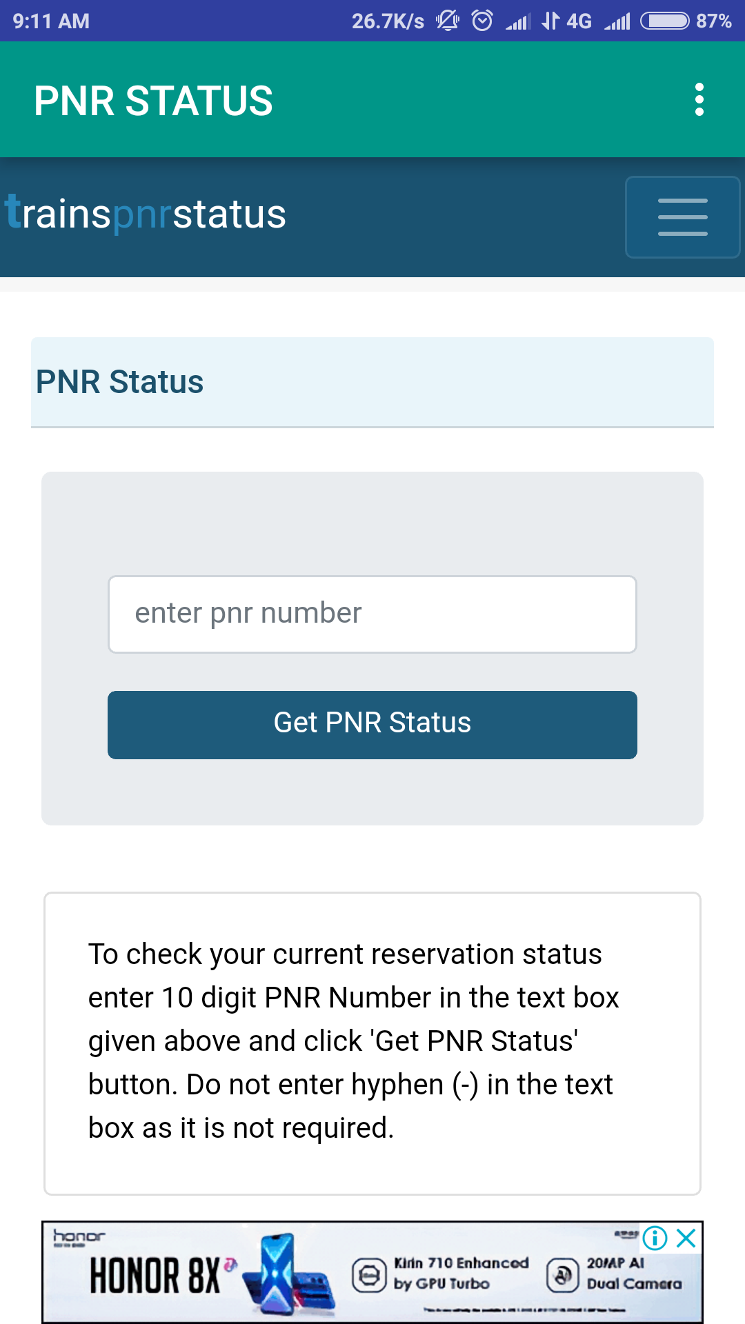Dismiss the Honor 8X advertisement
Screen dimensions: 745x1324
685,1239
